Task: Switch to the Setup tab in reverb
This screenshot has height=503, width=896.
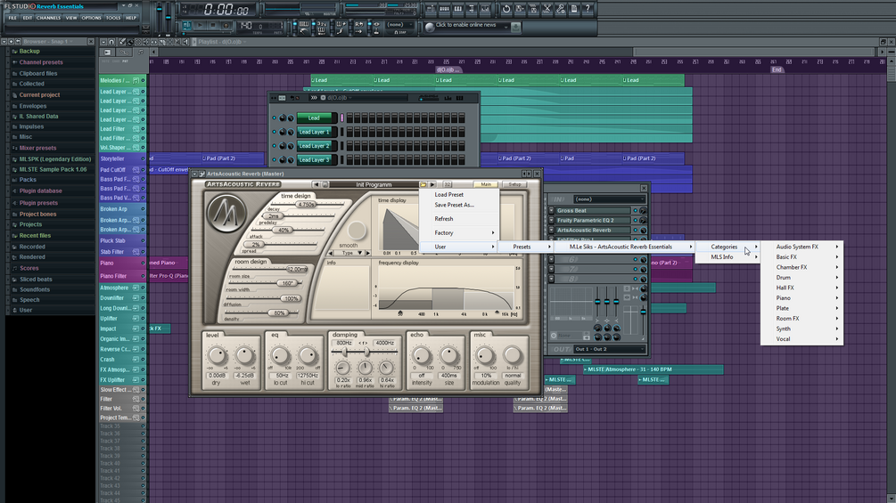Action: pos(514,185)
